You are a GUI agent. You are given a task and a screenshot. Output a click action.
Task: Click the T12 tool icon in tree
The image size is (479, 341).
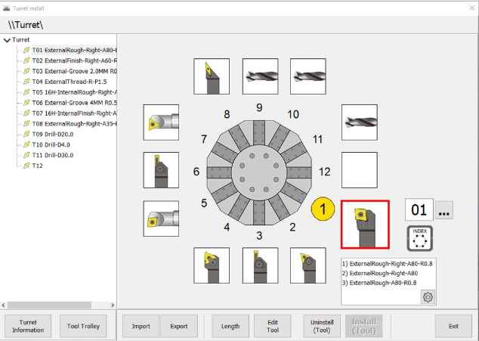[x=26, y=166]
